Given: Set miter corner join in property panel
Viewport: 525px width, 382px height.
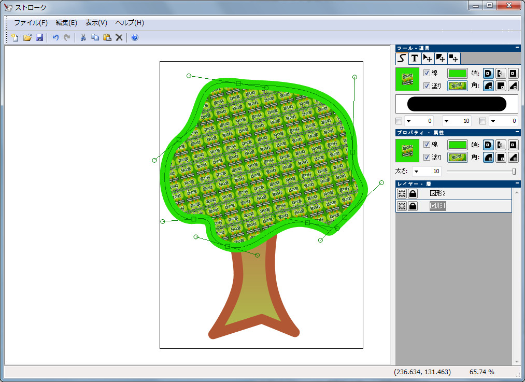Looking at the screenshot, I should 501,157.
